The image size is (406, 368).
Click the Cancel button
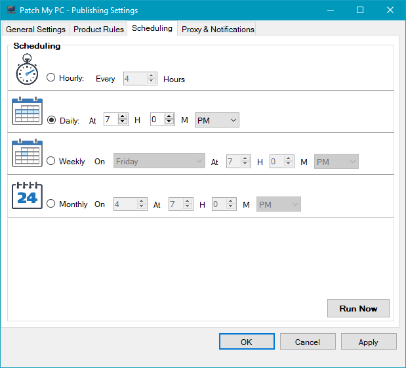[308, 342]
